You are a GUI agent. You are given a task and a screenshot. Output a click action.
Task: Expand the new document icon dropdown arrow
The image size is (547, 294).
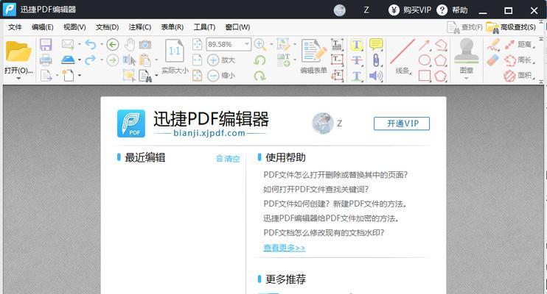(80, 75)
